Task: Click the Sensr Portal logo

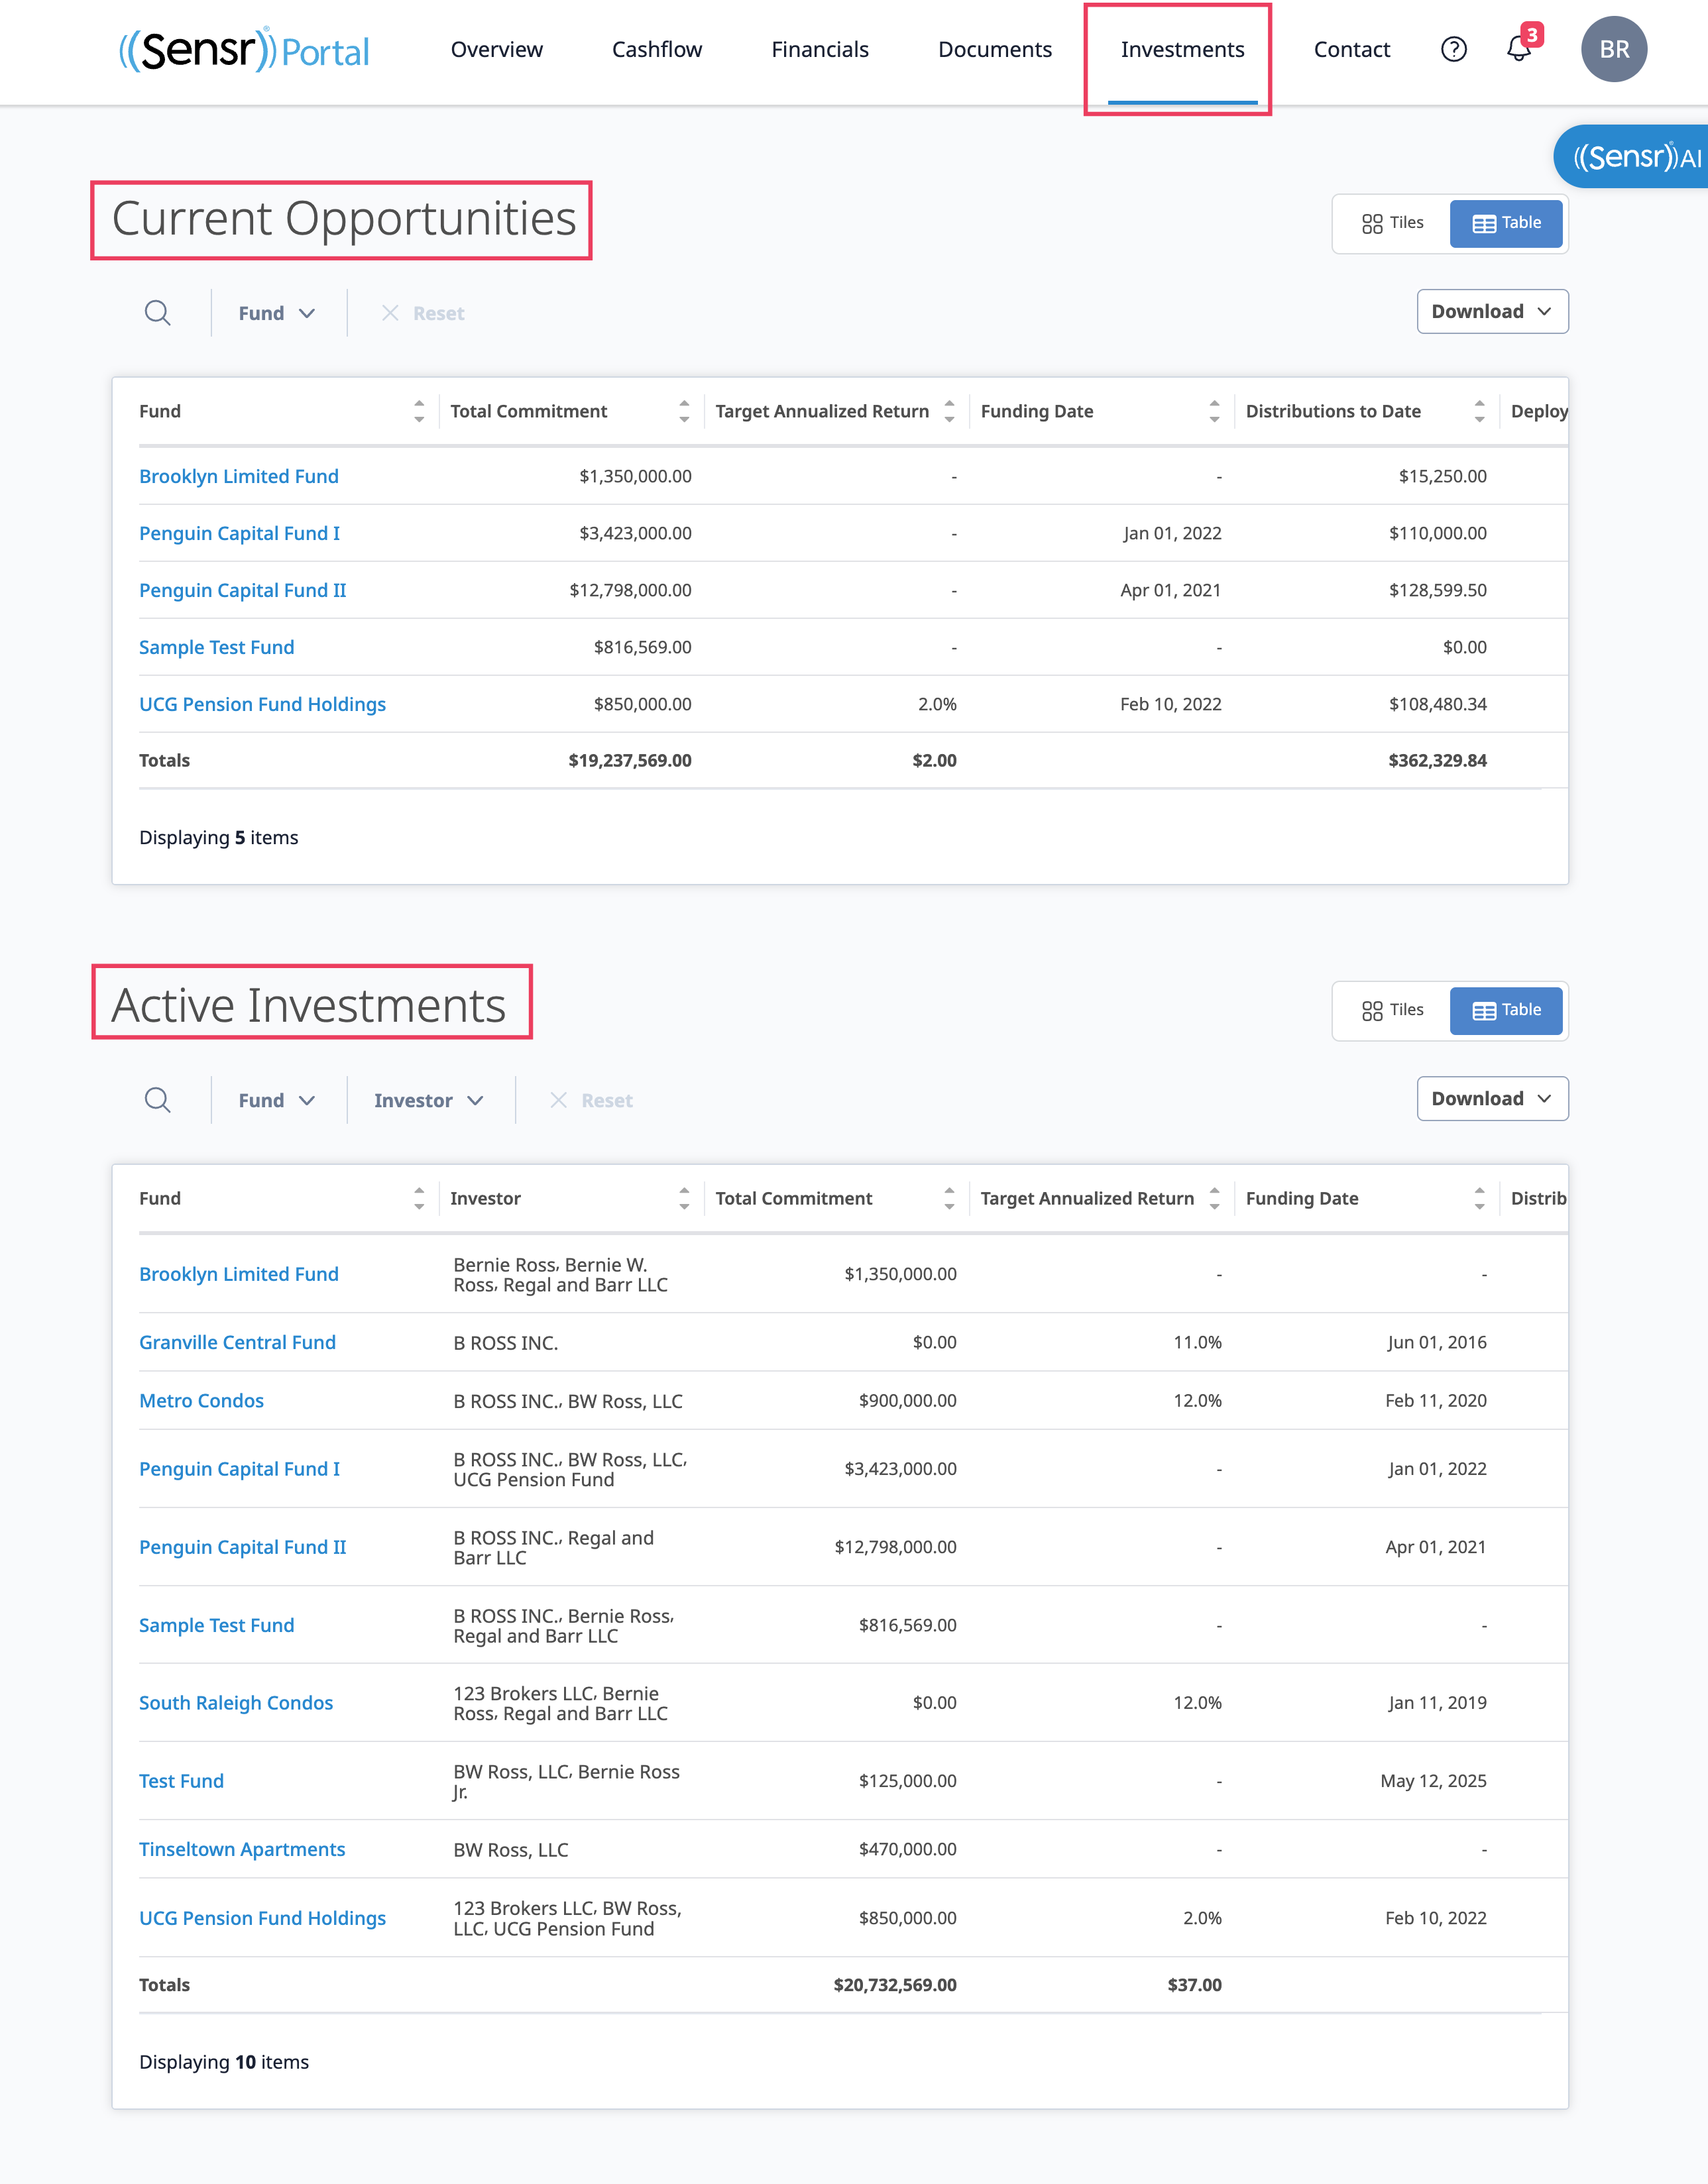Action: pos(244,49)
